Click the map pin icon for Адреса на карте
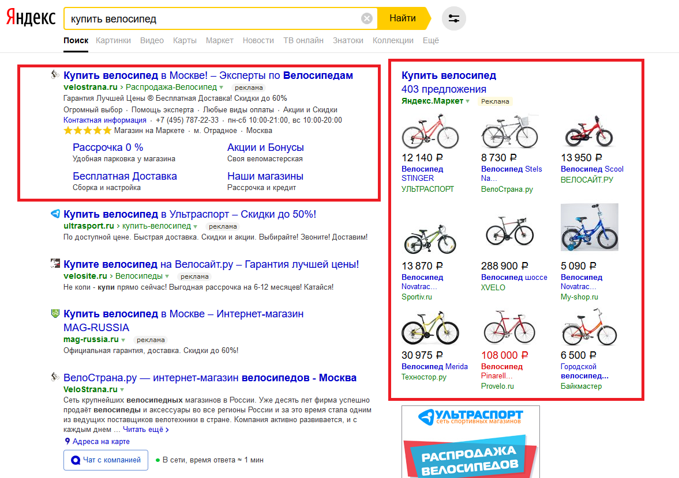This screenshot has width=679, height=478. 67,441
